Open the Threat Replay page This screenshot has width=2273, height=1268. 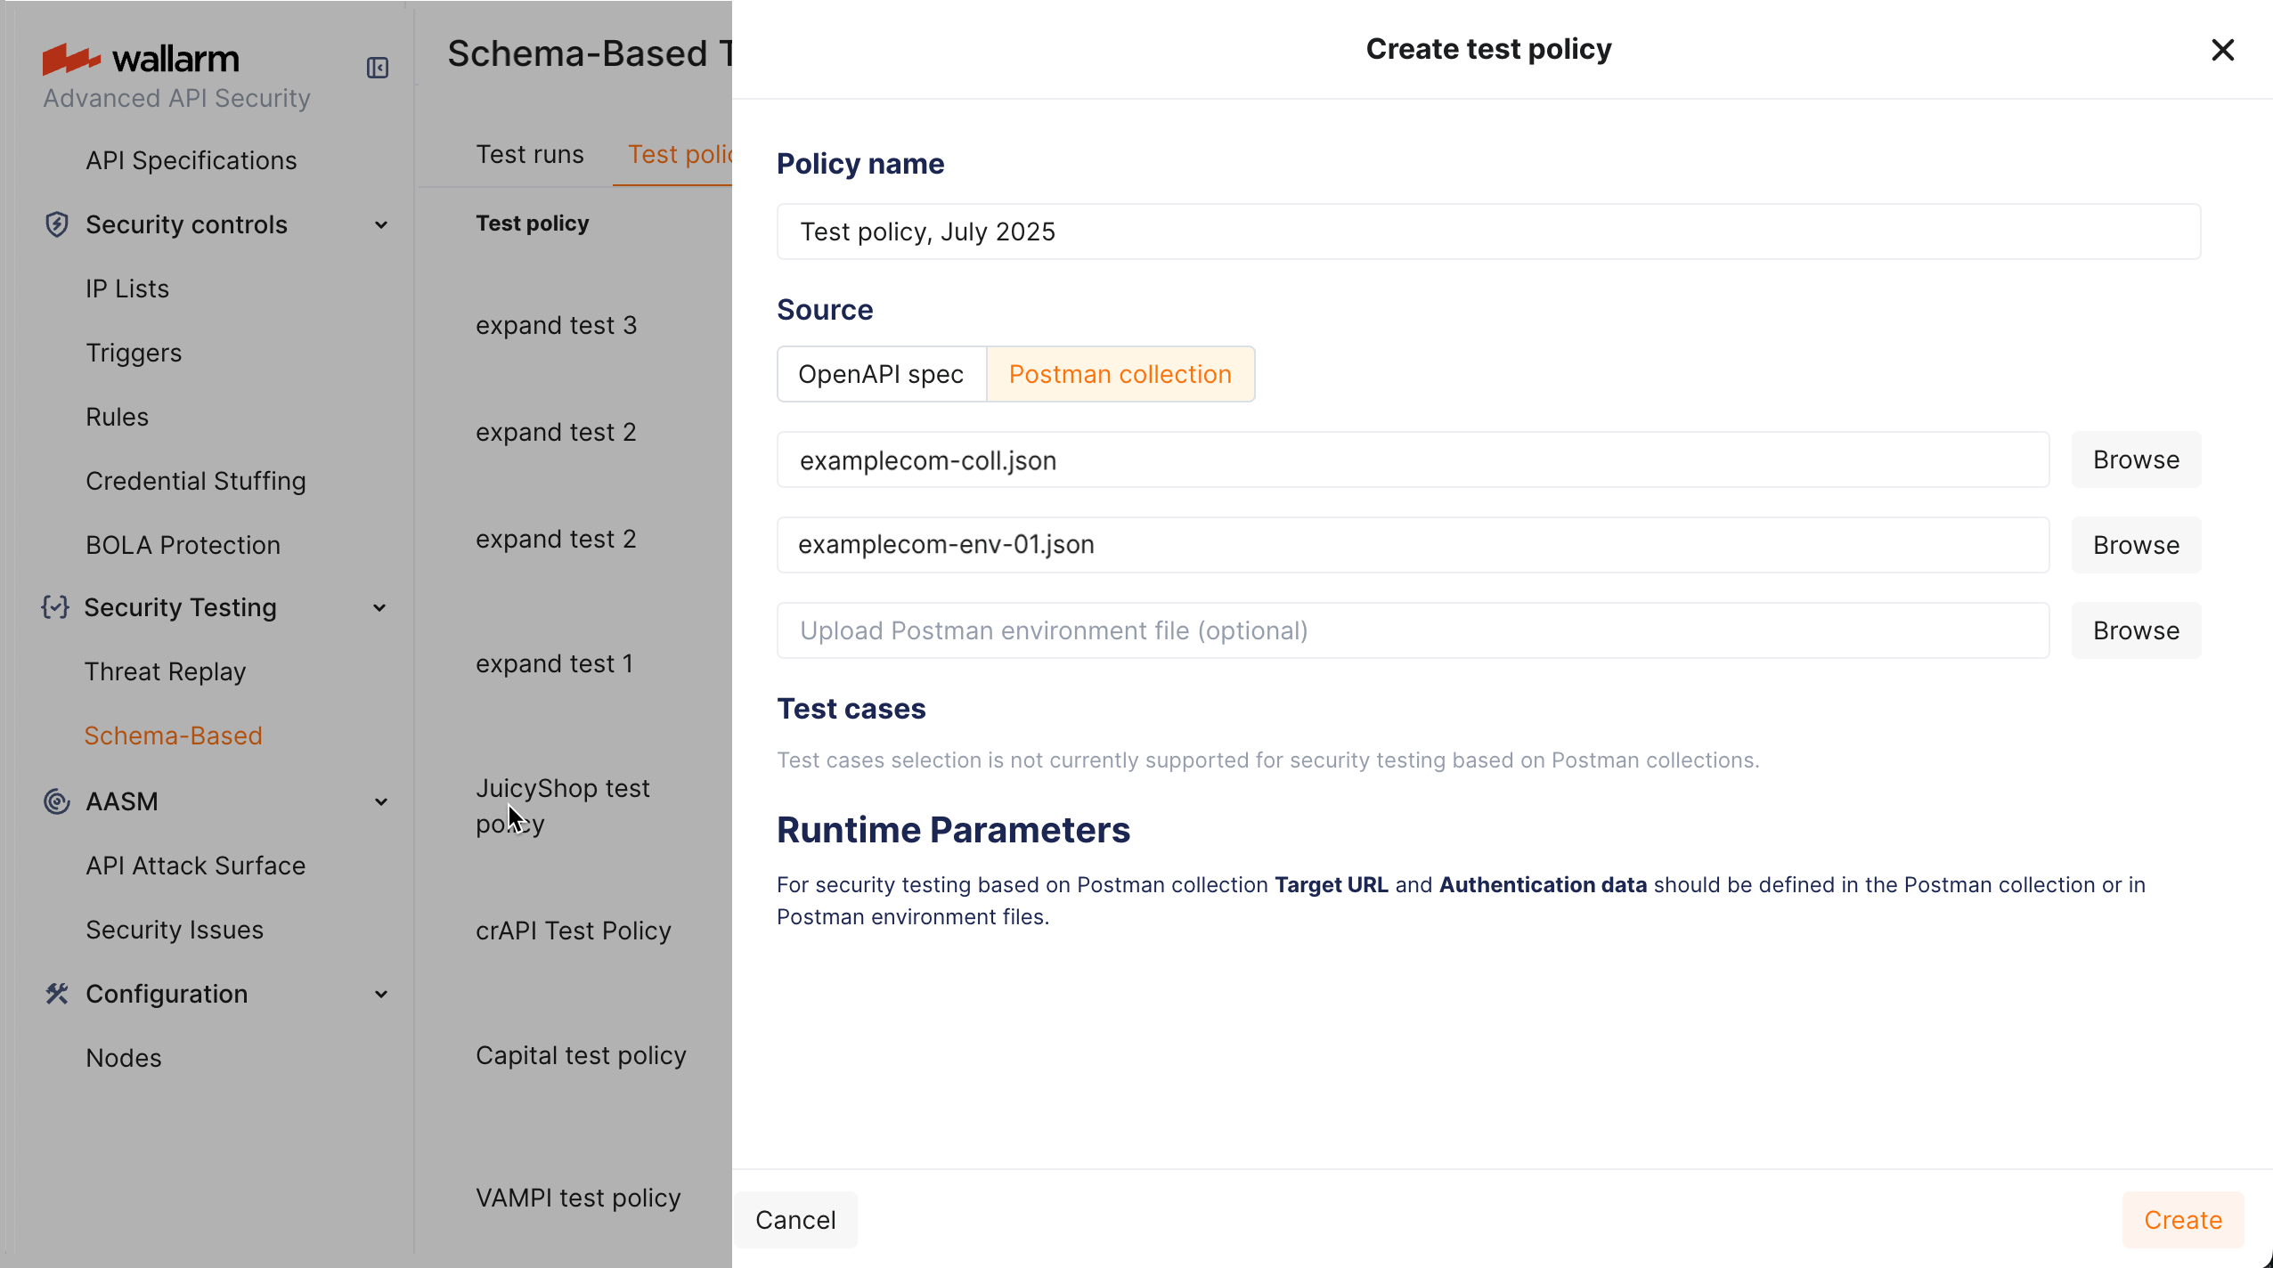click(x=165, y=671)
